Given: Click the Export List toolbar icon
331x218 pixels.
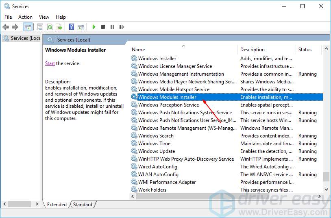Looking at the screenshot, I should (x=59, y=27).
